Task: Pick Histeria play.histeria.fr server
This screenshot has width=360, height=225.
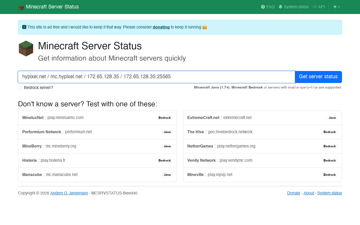Action: [97, 160]
